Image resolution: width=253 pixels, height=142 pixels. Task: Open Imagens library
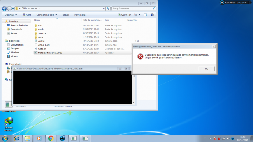point(15,49)
